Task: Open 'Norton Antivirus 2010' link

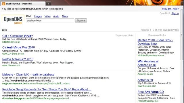Action: 18,59
